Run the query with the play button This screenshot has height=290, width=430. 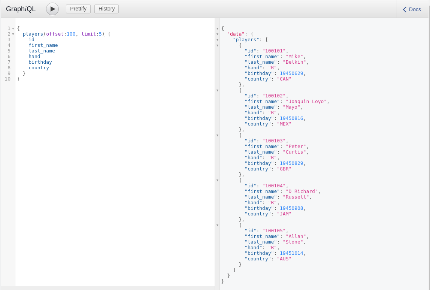point(52,9)
